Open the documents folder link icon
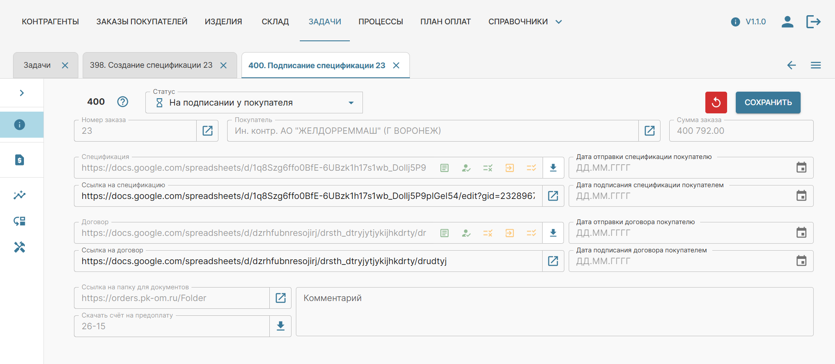This screenshot has width=835, height=364. pos(281,298)
